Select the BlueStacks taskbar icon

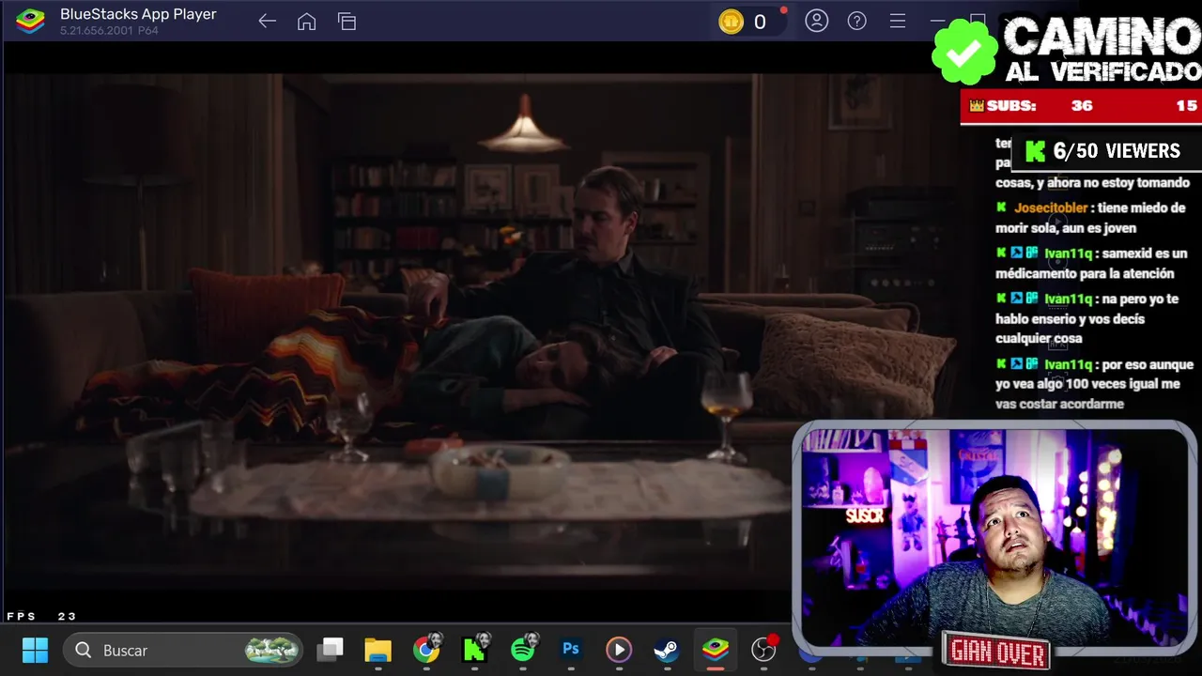(716, 650)
